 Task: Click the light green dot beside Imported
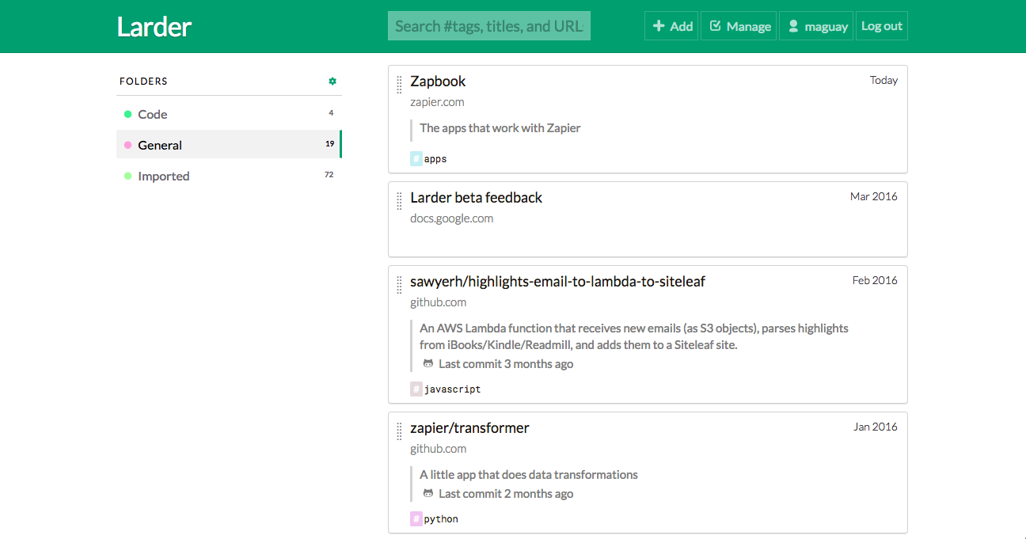tap(127, 176)
